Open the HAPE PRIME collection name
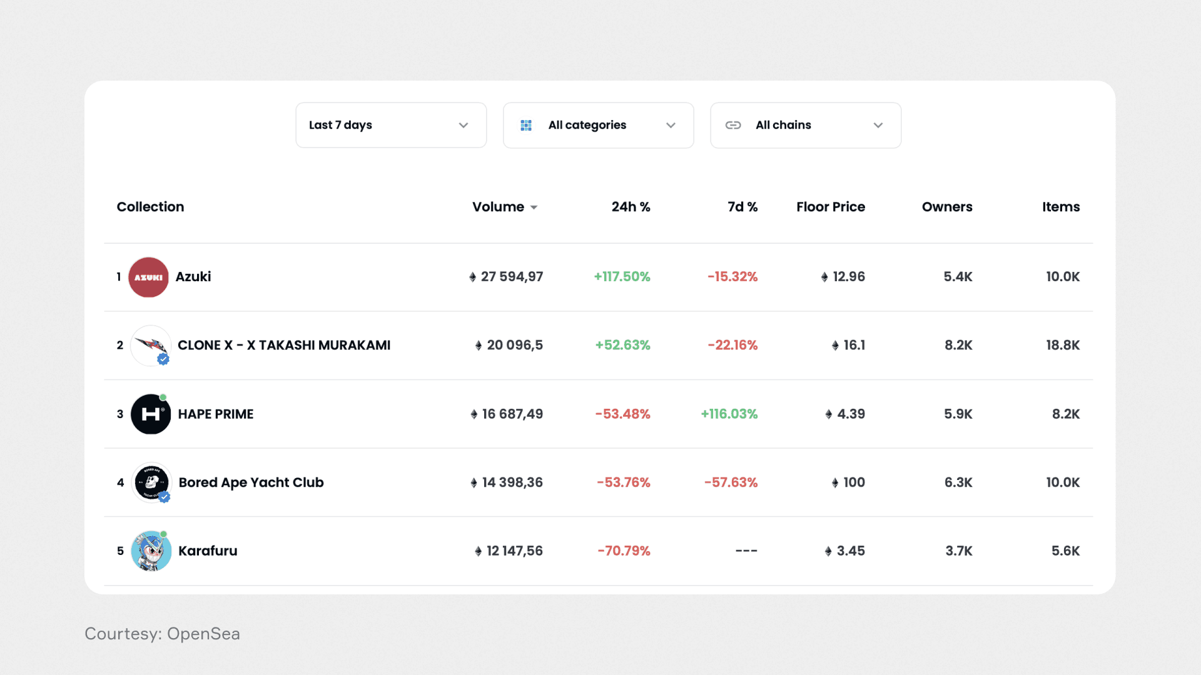Image resolution: width=1201 pixels, height=675 pixels. pos(216,414)
